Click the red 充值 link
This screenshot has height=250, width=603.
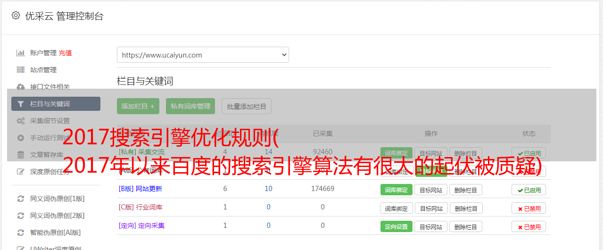(x=65, y=53)
